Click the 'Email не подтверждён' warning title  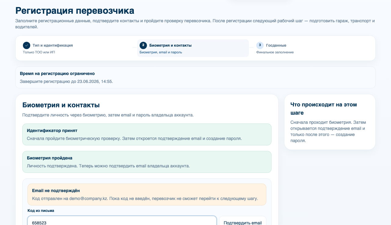tap(56, 191)
